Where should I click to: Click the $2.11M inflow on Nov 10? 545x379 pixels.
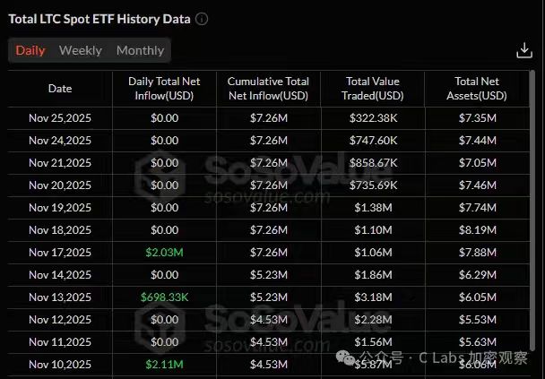(164, 364)
